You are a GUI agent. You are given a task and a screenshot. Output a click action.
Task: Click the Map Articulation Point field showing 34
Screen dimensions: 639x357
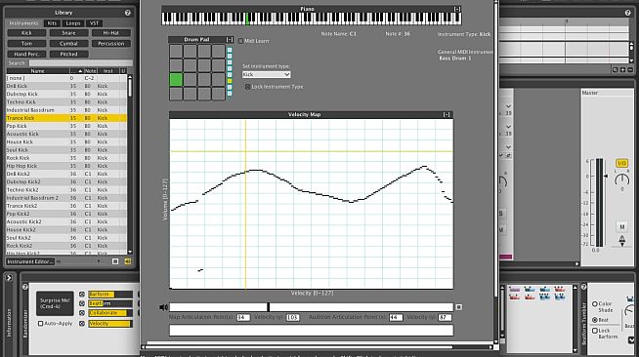243,317
